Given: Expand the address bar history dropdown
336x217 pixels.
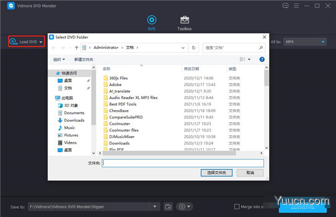Looking at the screenshot, I should tap(183, 48).
